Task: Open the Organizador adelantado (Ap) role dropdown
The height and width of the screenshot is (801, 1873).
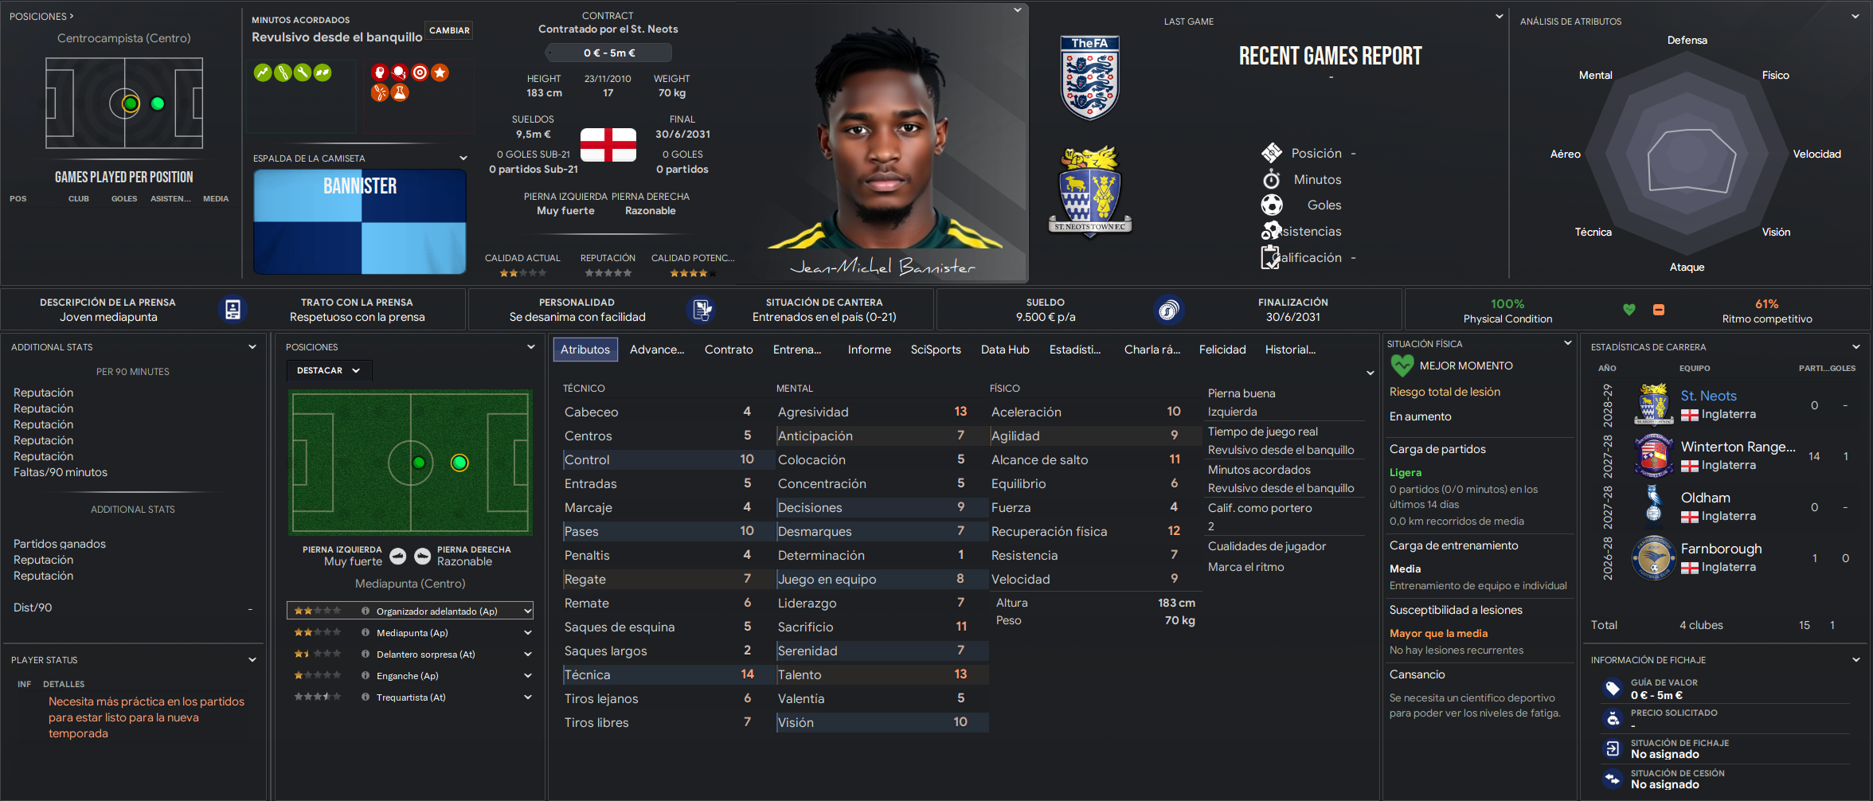Action: (527, 611)
